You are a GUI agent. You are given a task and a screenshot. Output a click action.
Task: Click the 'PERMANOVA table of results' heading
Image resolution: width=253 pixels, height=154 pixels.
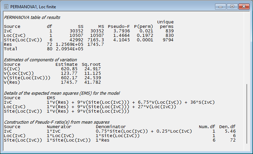[x=32, y=17]
